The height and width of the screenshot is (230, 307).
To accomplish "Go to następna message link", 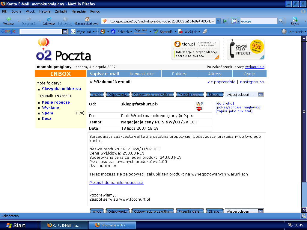I will [252, 82].
